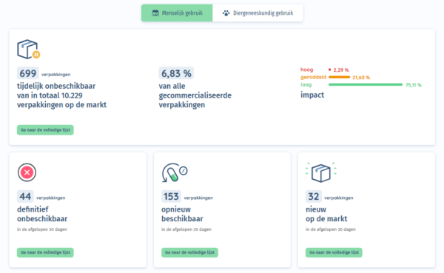Open full list of nieuw op de markt

[x=334, y=252]
